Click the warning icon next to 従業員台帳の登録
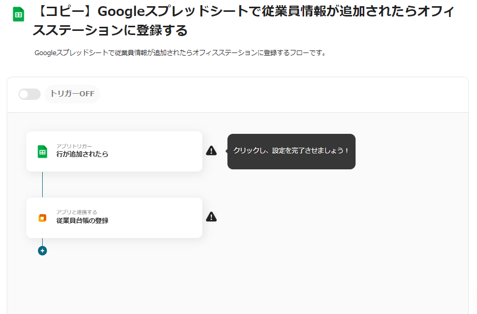Image resolution: width=477 pixels, height=314 pixels. pyautogui.click(x=211, y=217)
